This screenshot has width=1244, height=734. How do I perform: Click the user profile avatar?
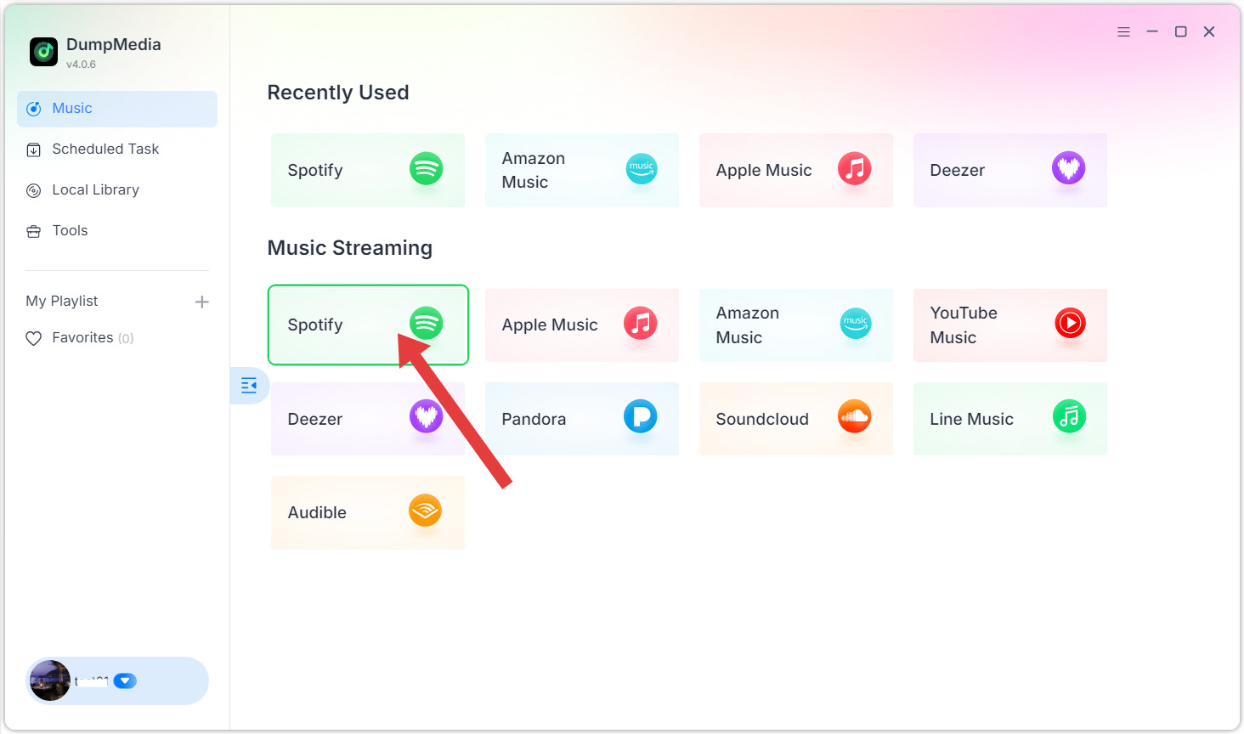(x=49, y=680)
